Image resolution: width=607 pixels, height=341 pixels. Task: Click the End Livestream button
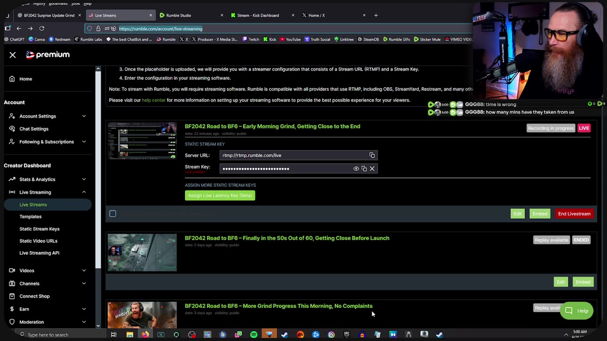coord(574,214)
